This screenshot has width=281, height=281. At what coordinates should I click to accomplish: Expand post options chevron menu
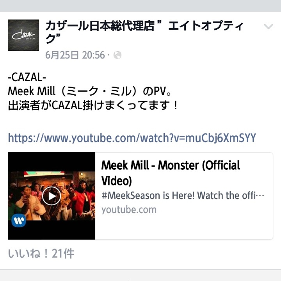(268, 27)
